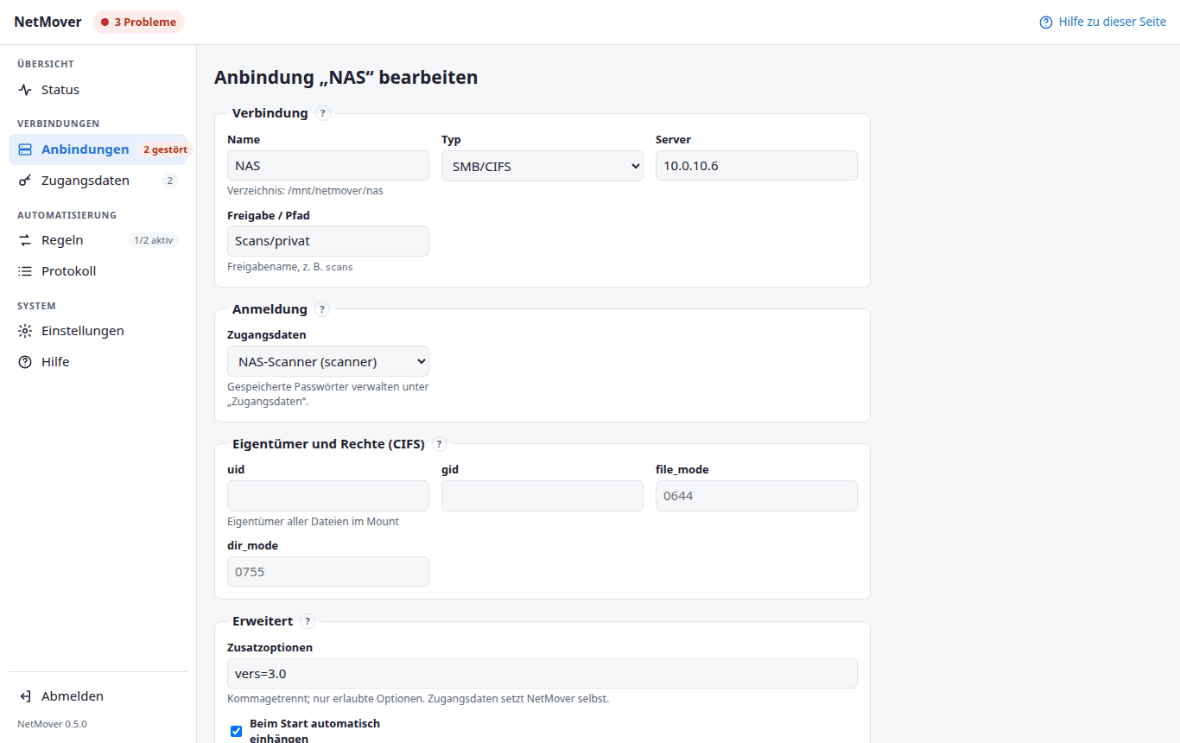Click the gear icon for Einstellungen
Image resolution: width=1180 pixels, height=743 pixels.
[x=25, y=331]
